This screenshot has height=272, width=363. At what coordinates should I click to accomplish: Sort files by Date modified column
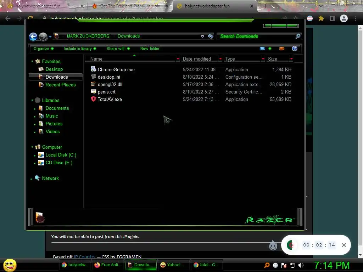point(200,59)
